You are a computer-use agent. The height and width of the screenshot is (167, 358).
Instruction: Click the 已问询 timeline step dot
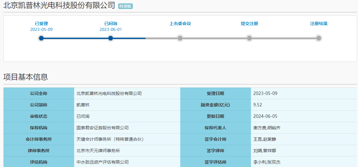pyautogui.click(x=111, y=38)
